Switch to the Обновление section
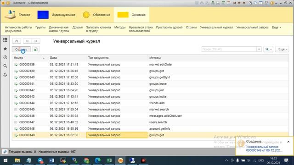The image size is (294, 165). click(x=96, y=15)
